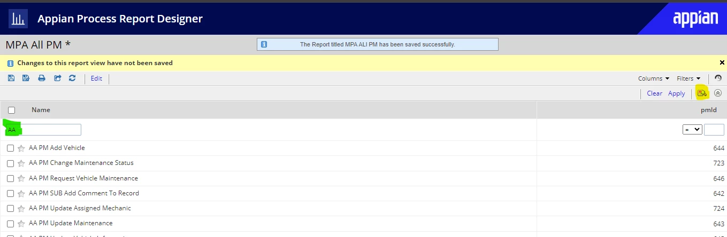
Task: Check the AA PM Add Vehicle checkbox
Action: (10, 148)
